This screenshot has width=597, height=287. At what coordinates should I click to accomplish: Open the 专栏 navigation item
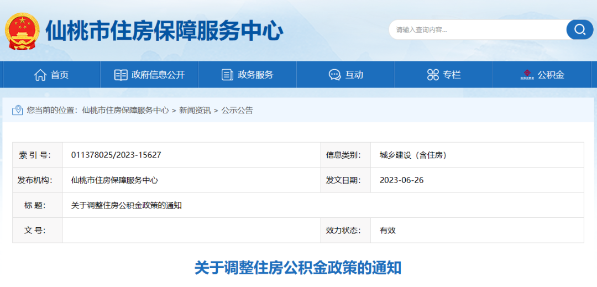(444, 75)
